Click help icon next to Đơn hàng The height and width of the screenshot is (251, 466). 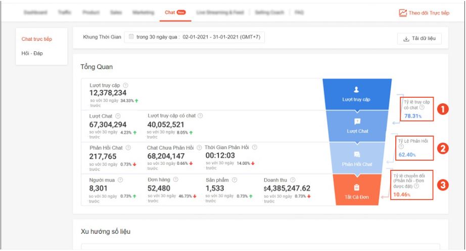coord(175,179)
